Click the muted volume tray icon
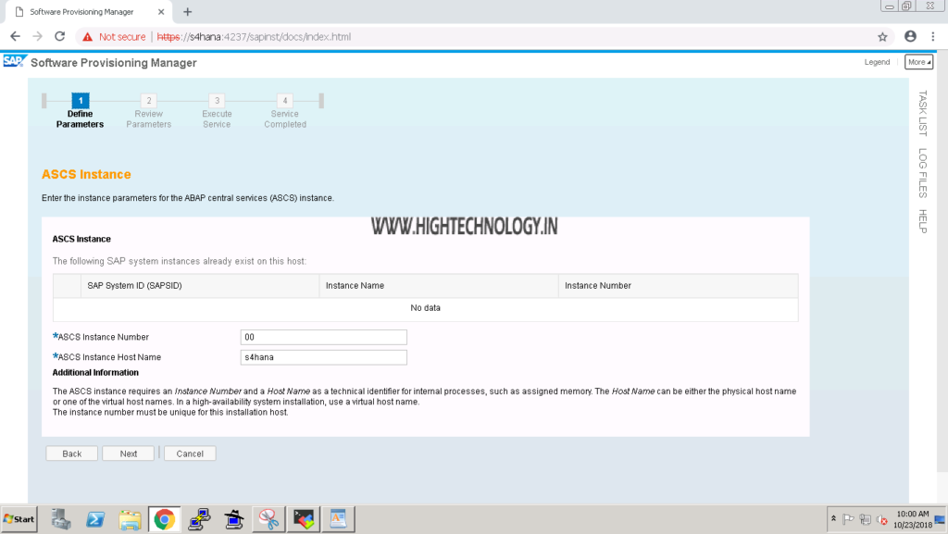 tap(882, 519)
